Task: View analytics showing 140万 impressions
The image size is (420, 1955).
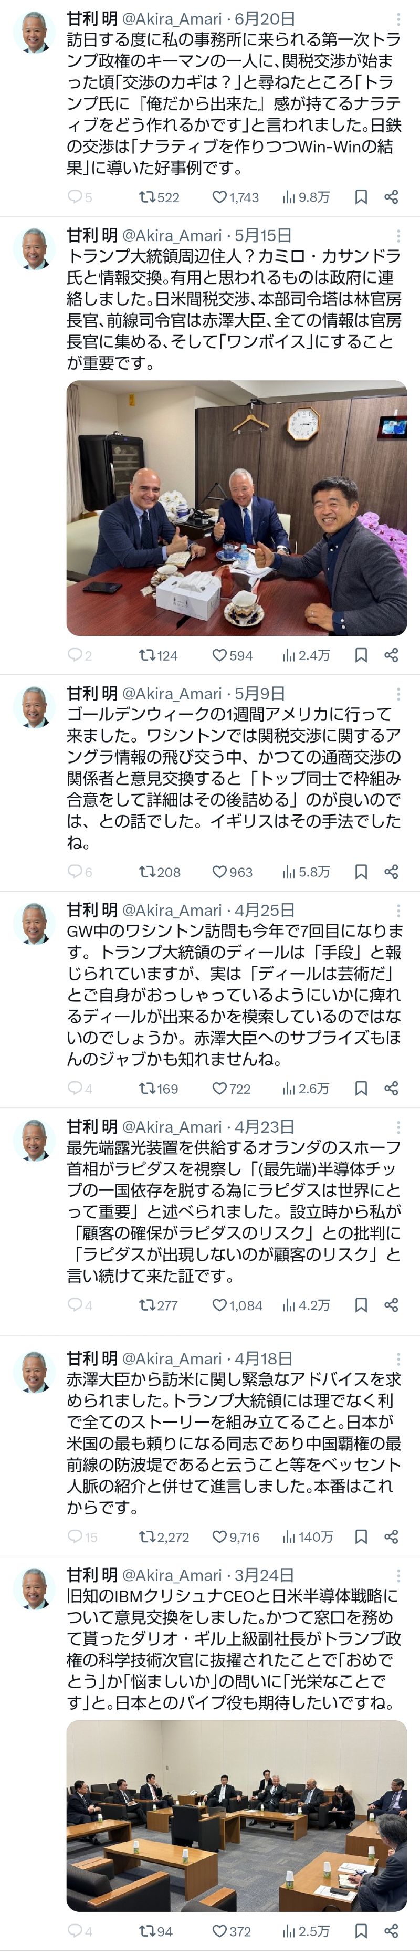Action: [x=307, y=1537]
